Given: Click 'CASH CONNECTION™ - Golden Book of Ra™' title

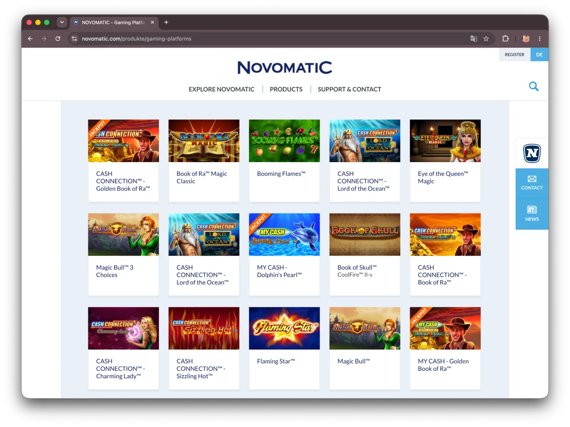Looking at the screenshot, I should tap(123, 181).
